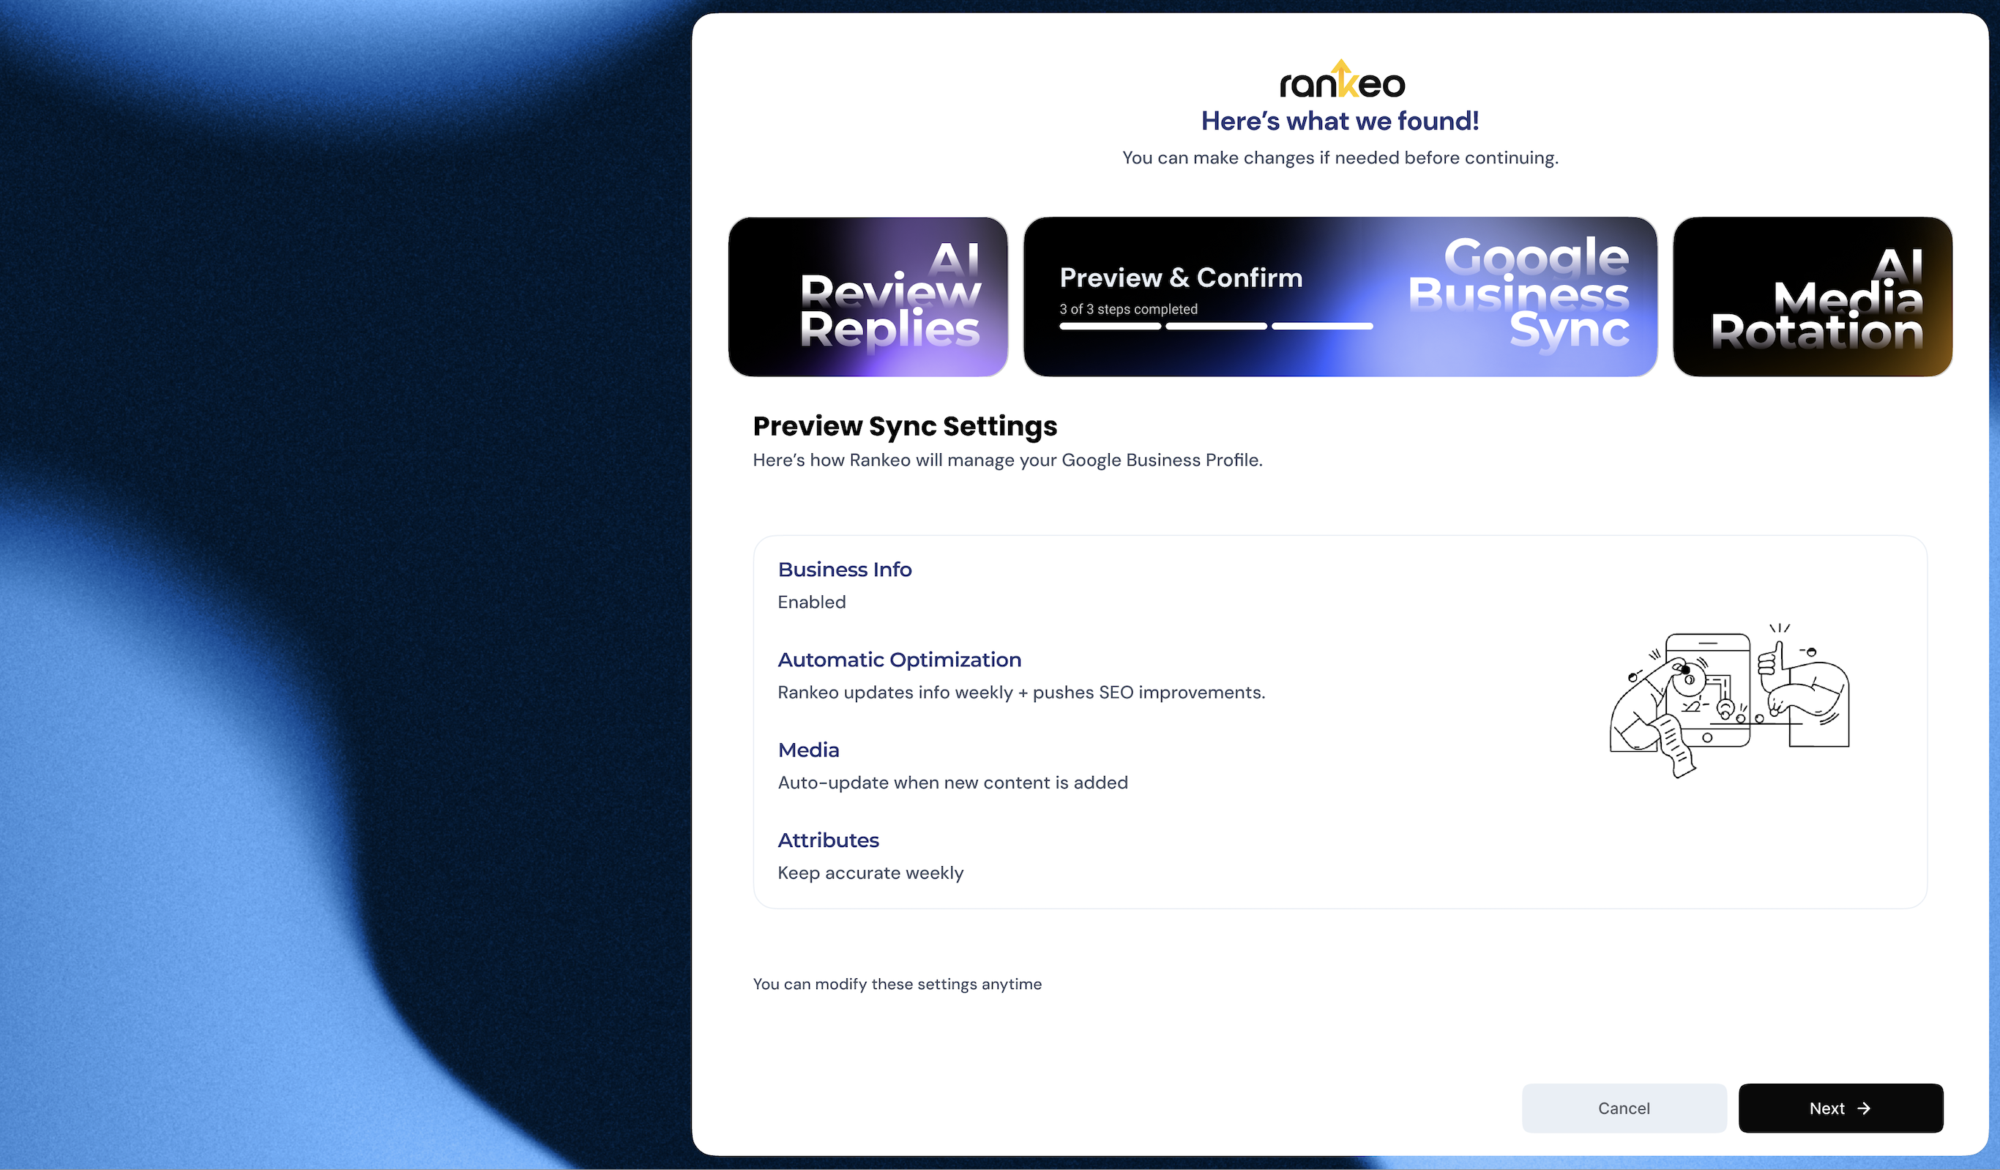Click the third progress step bar

coord(1322,327)
